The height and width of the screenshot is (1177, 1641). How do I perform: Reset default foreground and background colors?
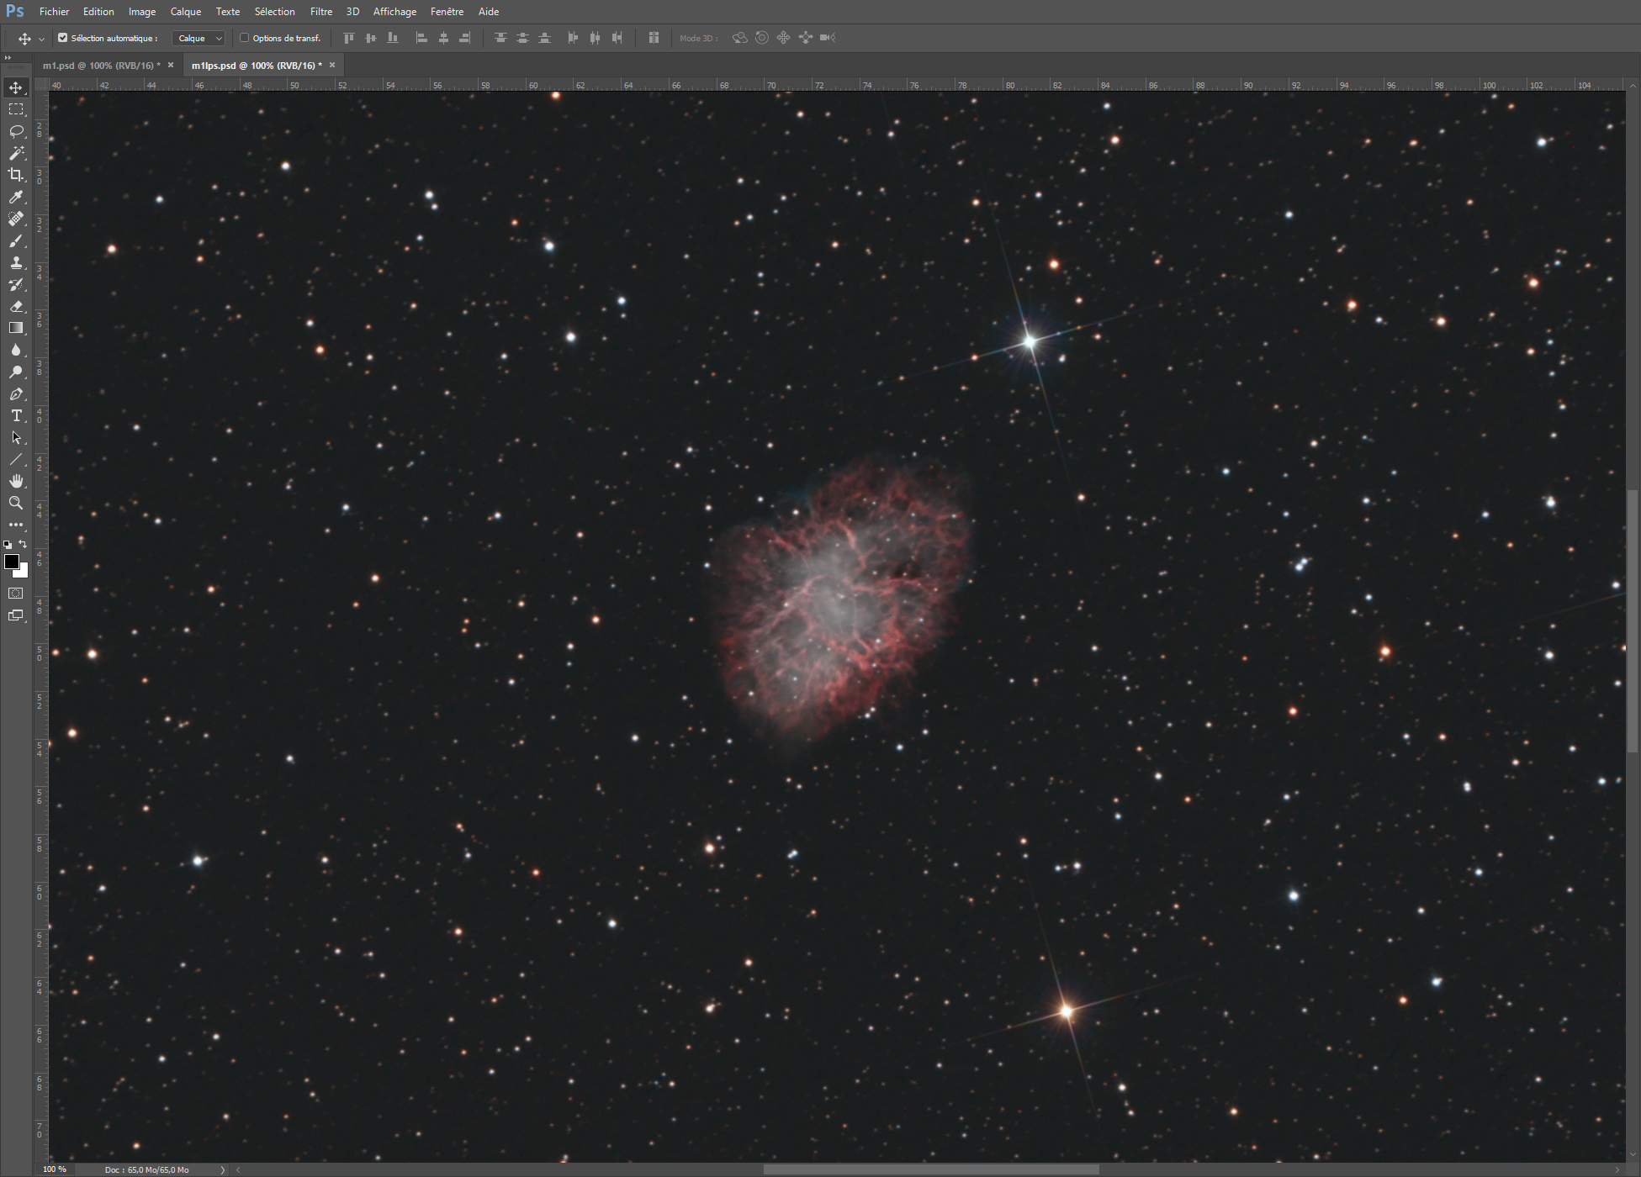point(8,545)
